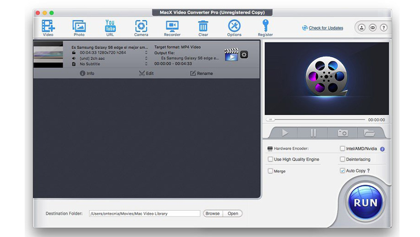Show Info for the Samsung video
The image size is (420, 237).
[87, 73]
